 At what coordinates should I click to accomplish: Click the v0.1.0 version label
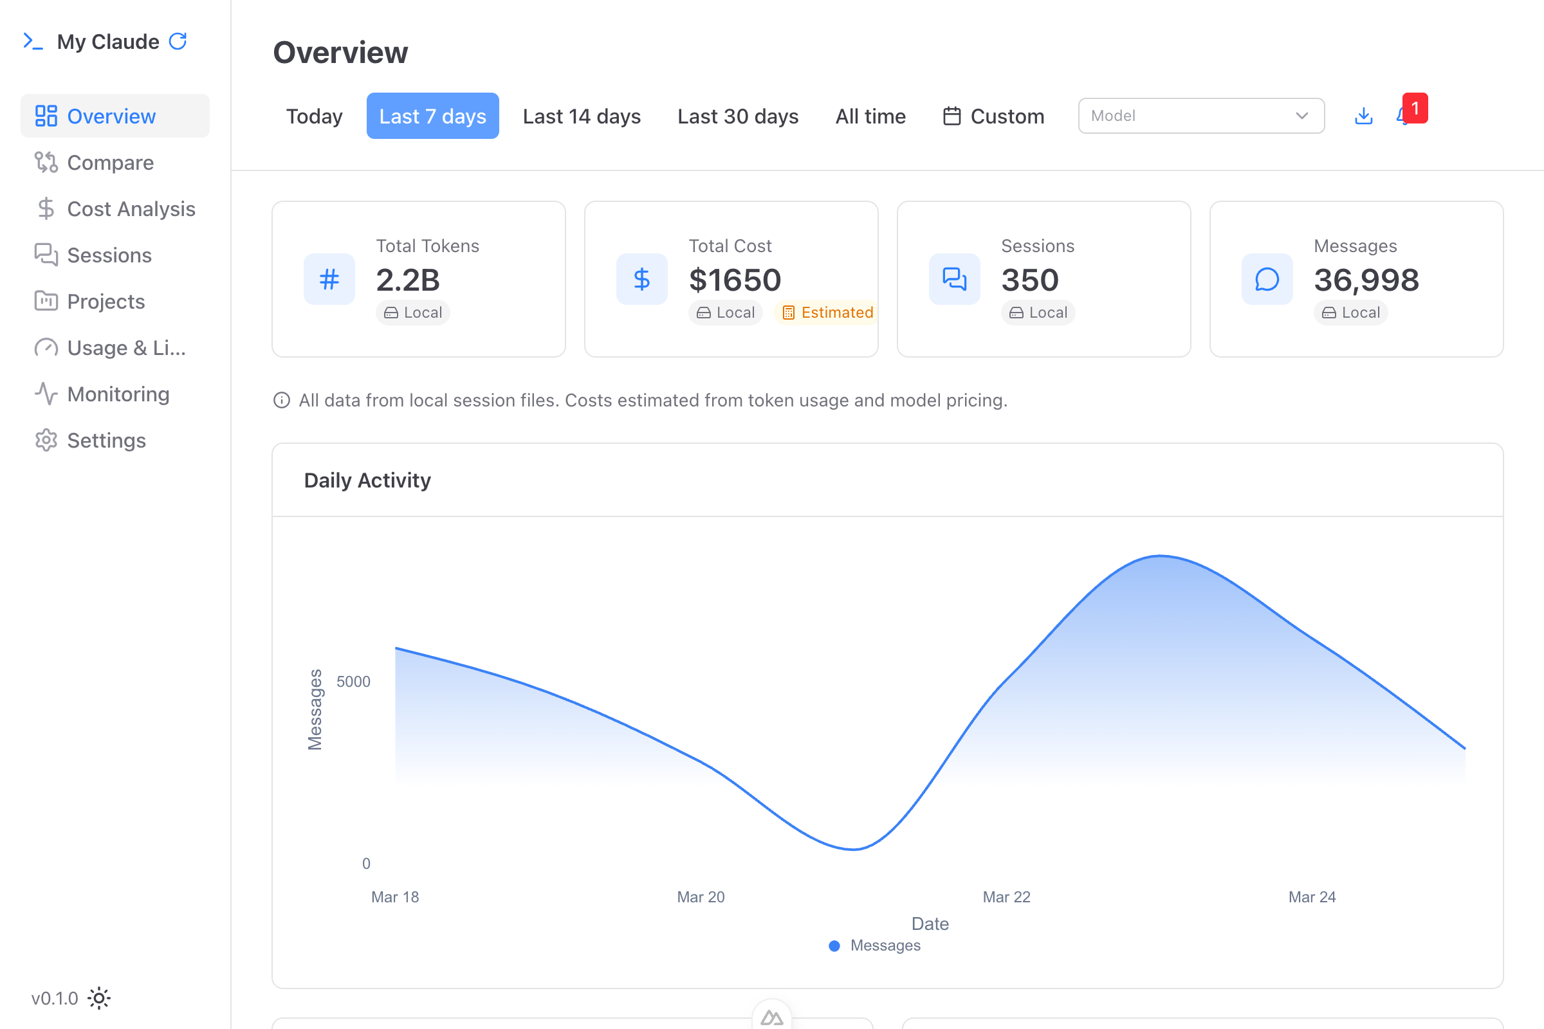(x=55, y=998)
